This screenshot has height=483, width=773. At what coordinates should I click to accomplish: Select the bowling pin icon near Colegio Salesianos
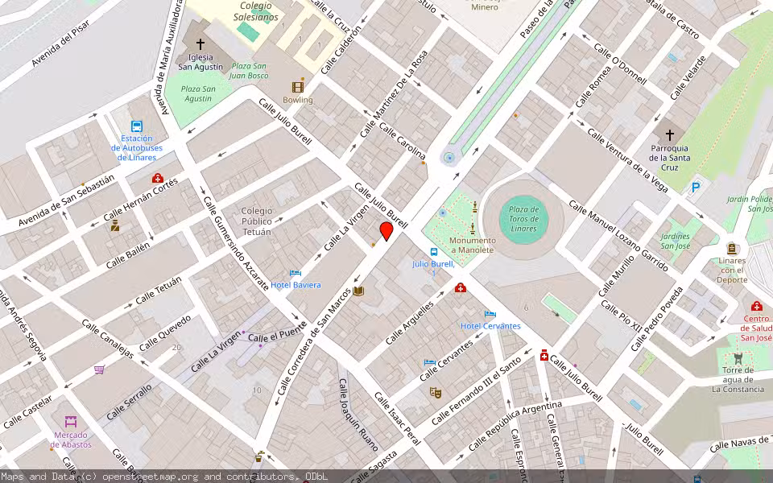click(x=298, y=86)
